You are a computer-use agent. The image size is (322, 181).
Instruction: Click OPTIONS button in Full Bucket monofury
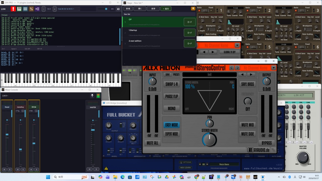coord(186,162)
